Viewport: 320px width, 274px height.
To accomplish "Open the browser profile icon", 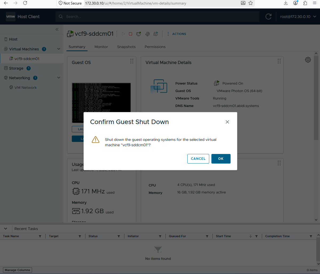I will 295,3.
